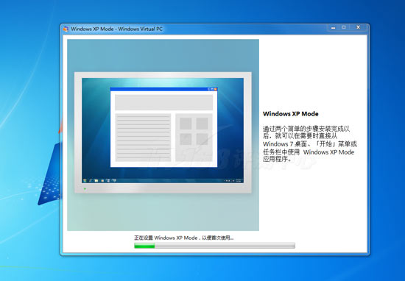This screenshot has width=405, height=281.
Task: Close the Windows XP Mode setup window
Action: pos(359,27)
